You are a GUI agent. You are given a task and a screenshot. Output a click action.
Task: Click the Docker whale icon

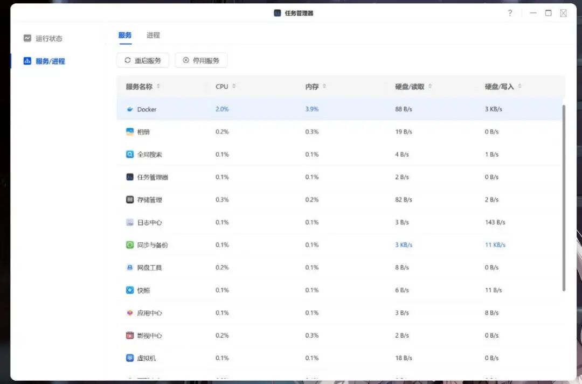(129, 109)
